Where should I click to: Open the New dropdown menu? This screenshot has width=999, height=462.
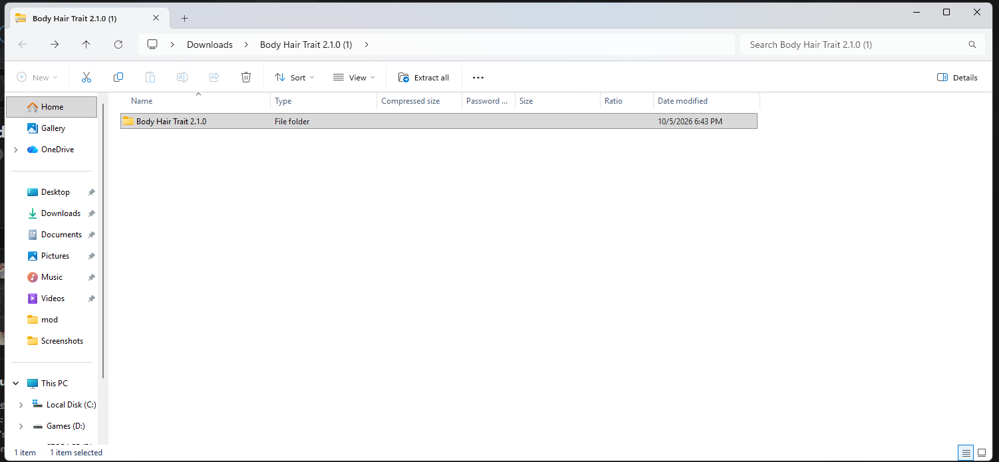point(37,78)
